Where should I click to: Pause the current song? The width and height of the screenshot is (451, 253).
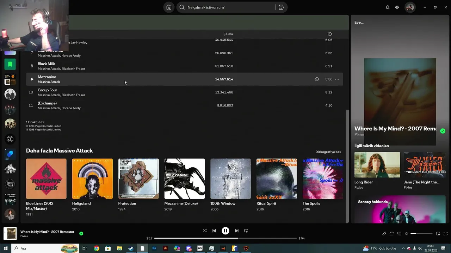(x=225, y=231)
